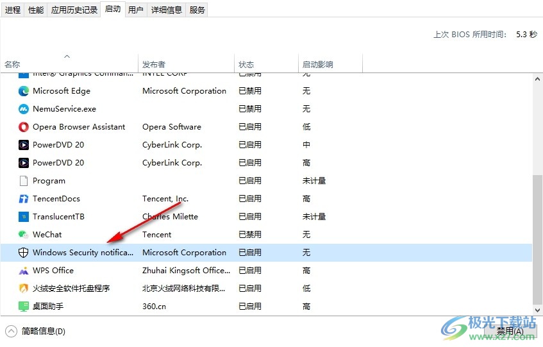
Task: Select the TencentDocs entry
Action: (56, 199)
